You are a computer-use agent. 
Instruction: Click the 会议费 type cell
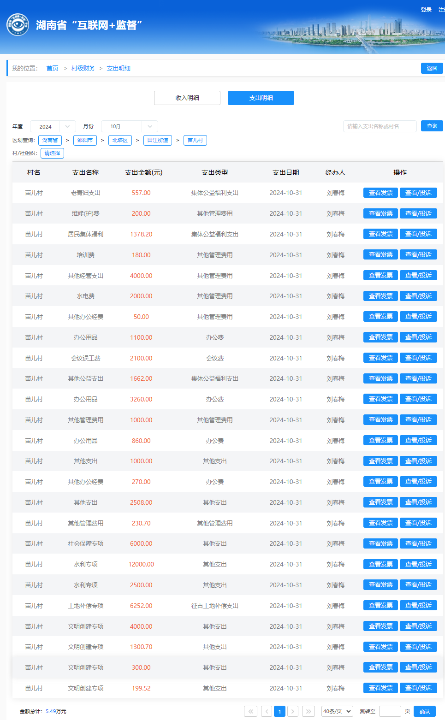[x=215, y=358]
